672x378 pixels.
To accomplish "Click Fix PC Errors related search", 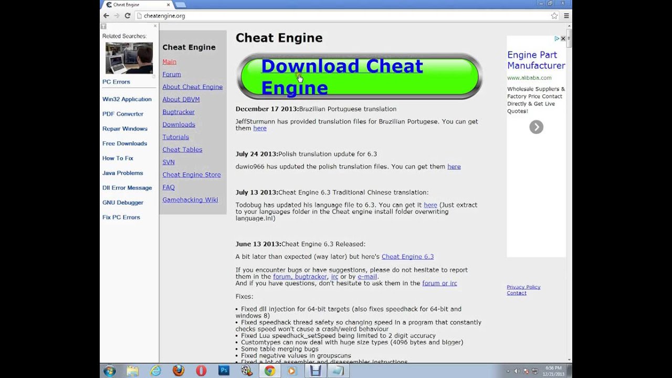I will pyautogui.click(x=121, y=217).
